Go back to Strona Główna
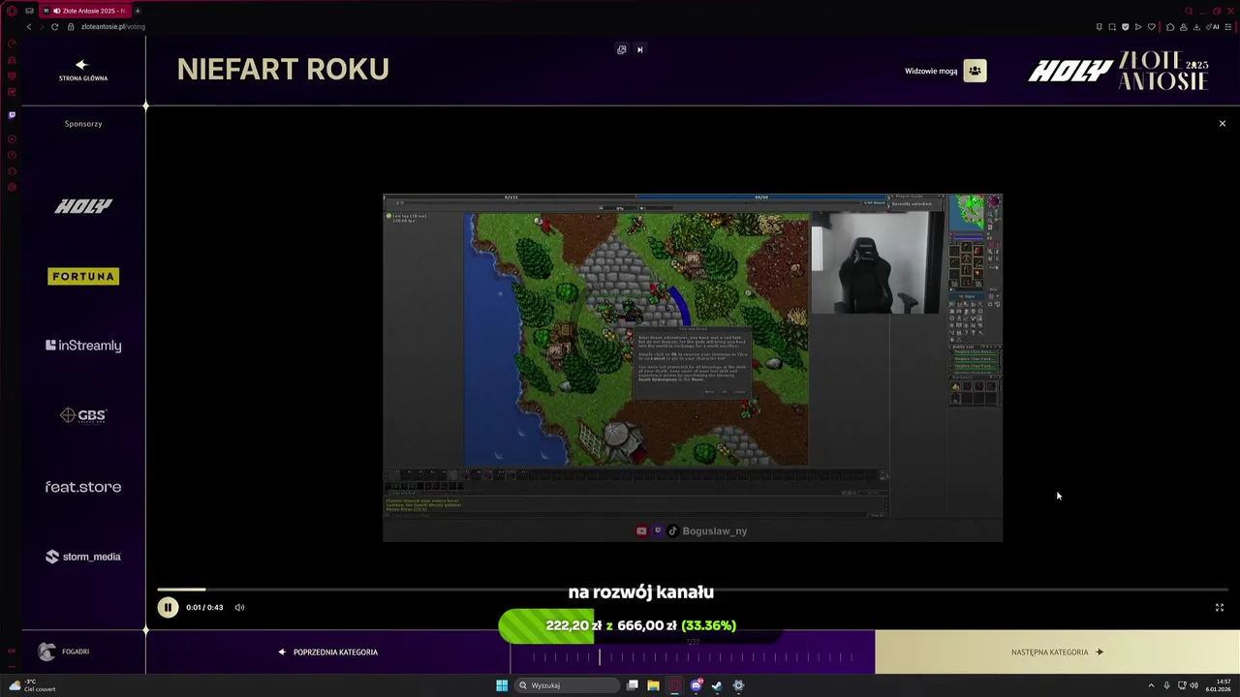The height and width of the screenshot is (697, 1240). coord(83,71)
